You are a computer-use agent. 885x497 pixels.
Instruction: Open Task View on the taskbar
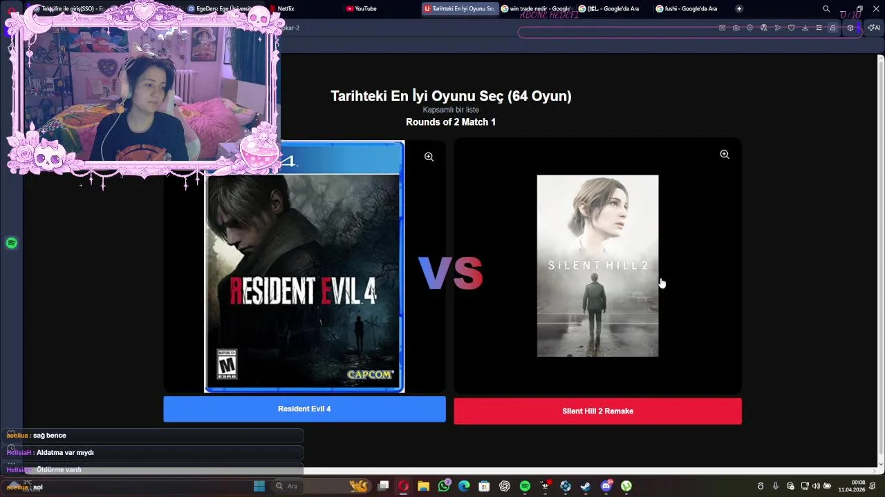[384, 486]
